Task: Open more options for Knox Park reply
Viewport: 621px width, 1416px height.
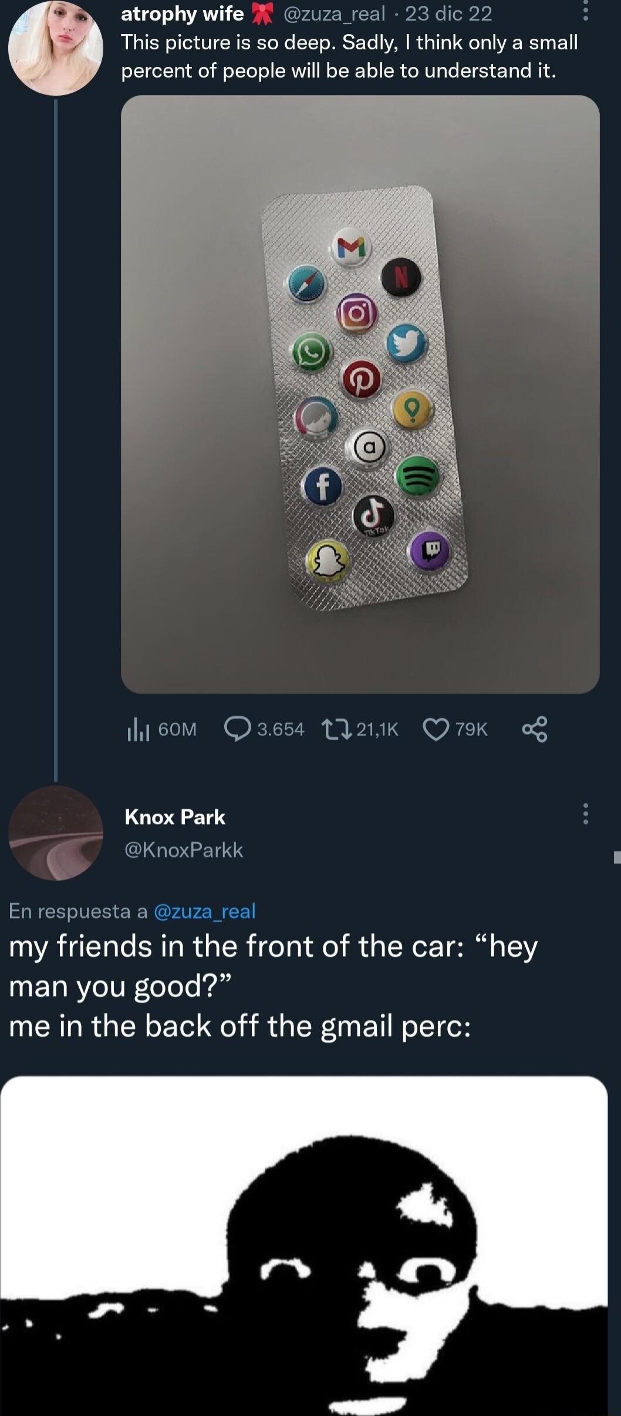Action: click(585, 814)
